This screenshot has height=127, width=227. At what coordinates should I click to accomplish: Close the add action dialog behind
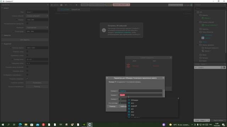pyautogui.click(x=171, y=58)
